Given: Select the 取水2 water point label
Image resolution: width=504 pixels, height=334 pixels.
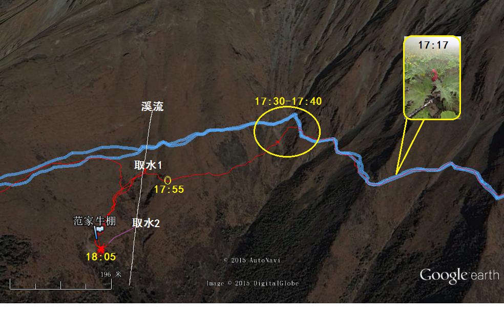Looking at the screenshot, I should 146,223.
